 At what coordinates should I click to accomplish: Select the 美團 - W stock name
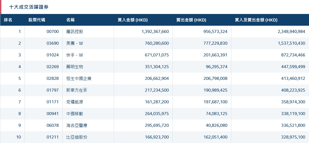pos(75,43)
